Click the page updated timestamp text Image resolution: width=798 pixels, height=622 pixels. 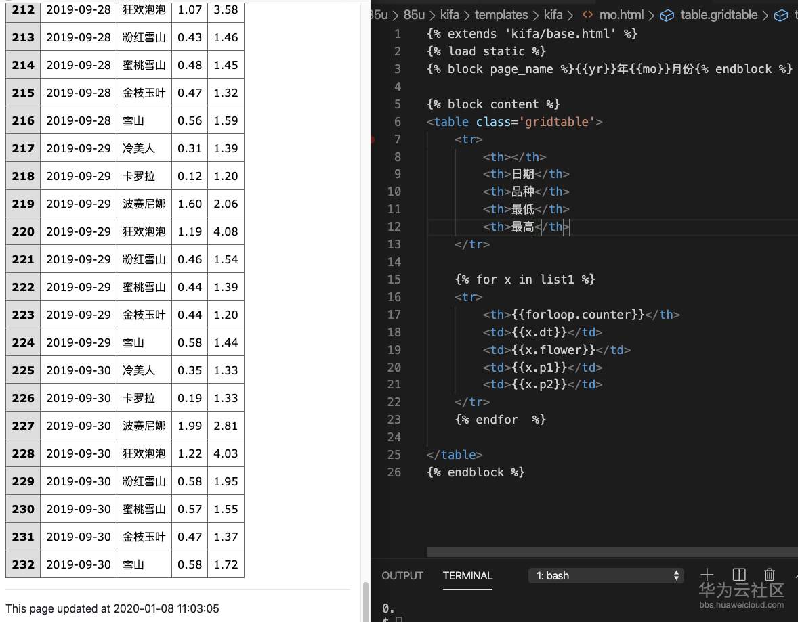click(112, 608)
